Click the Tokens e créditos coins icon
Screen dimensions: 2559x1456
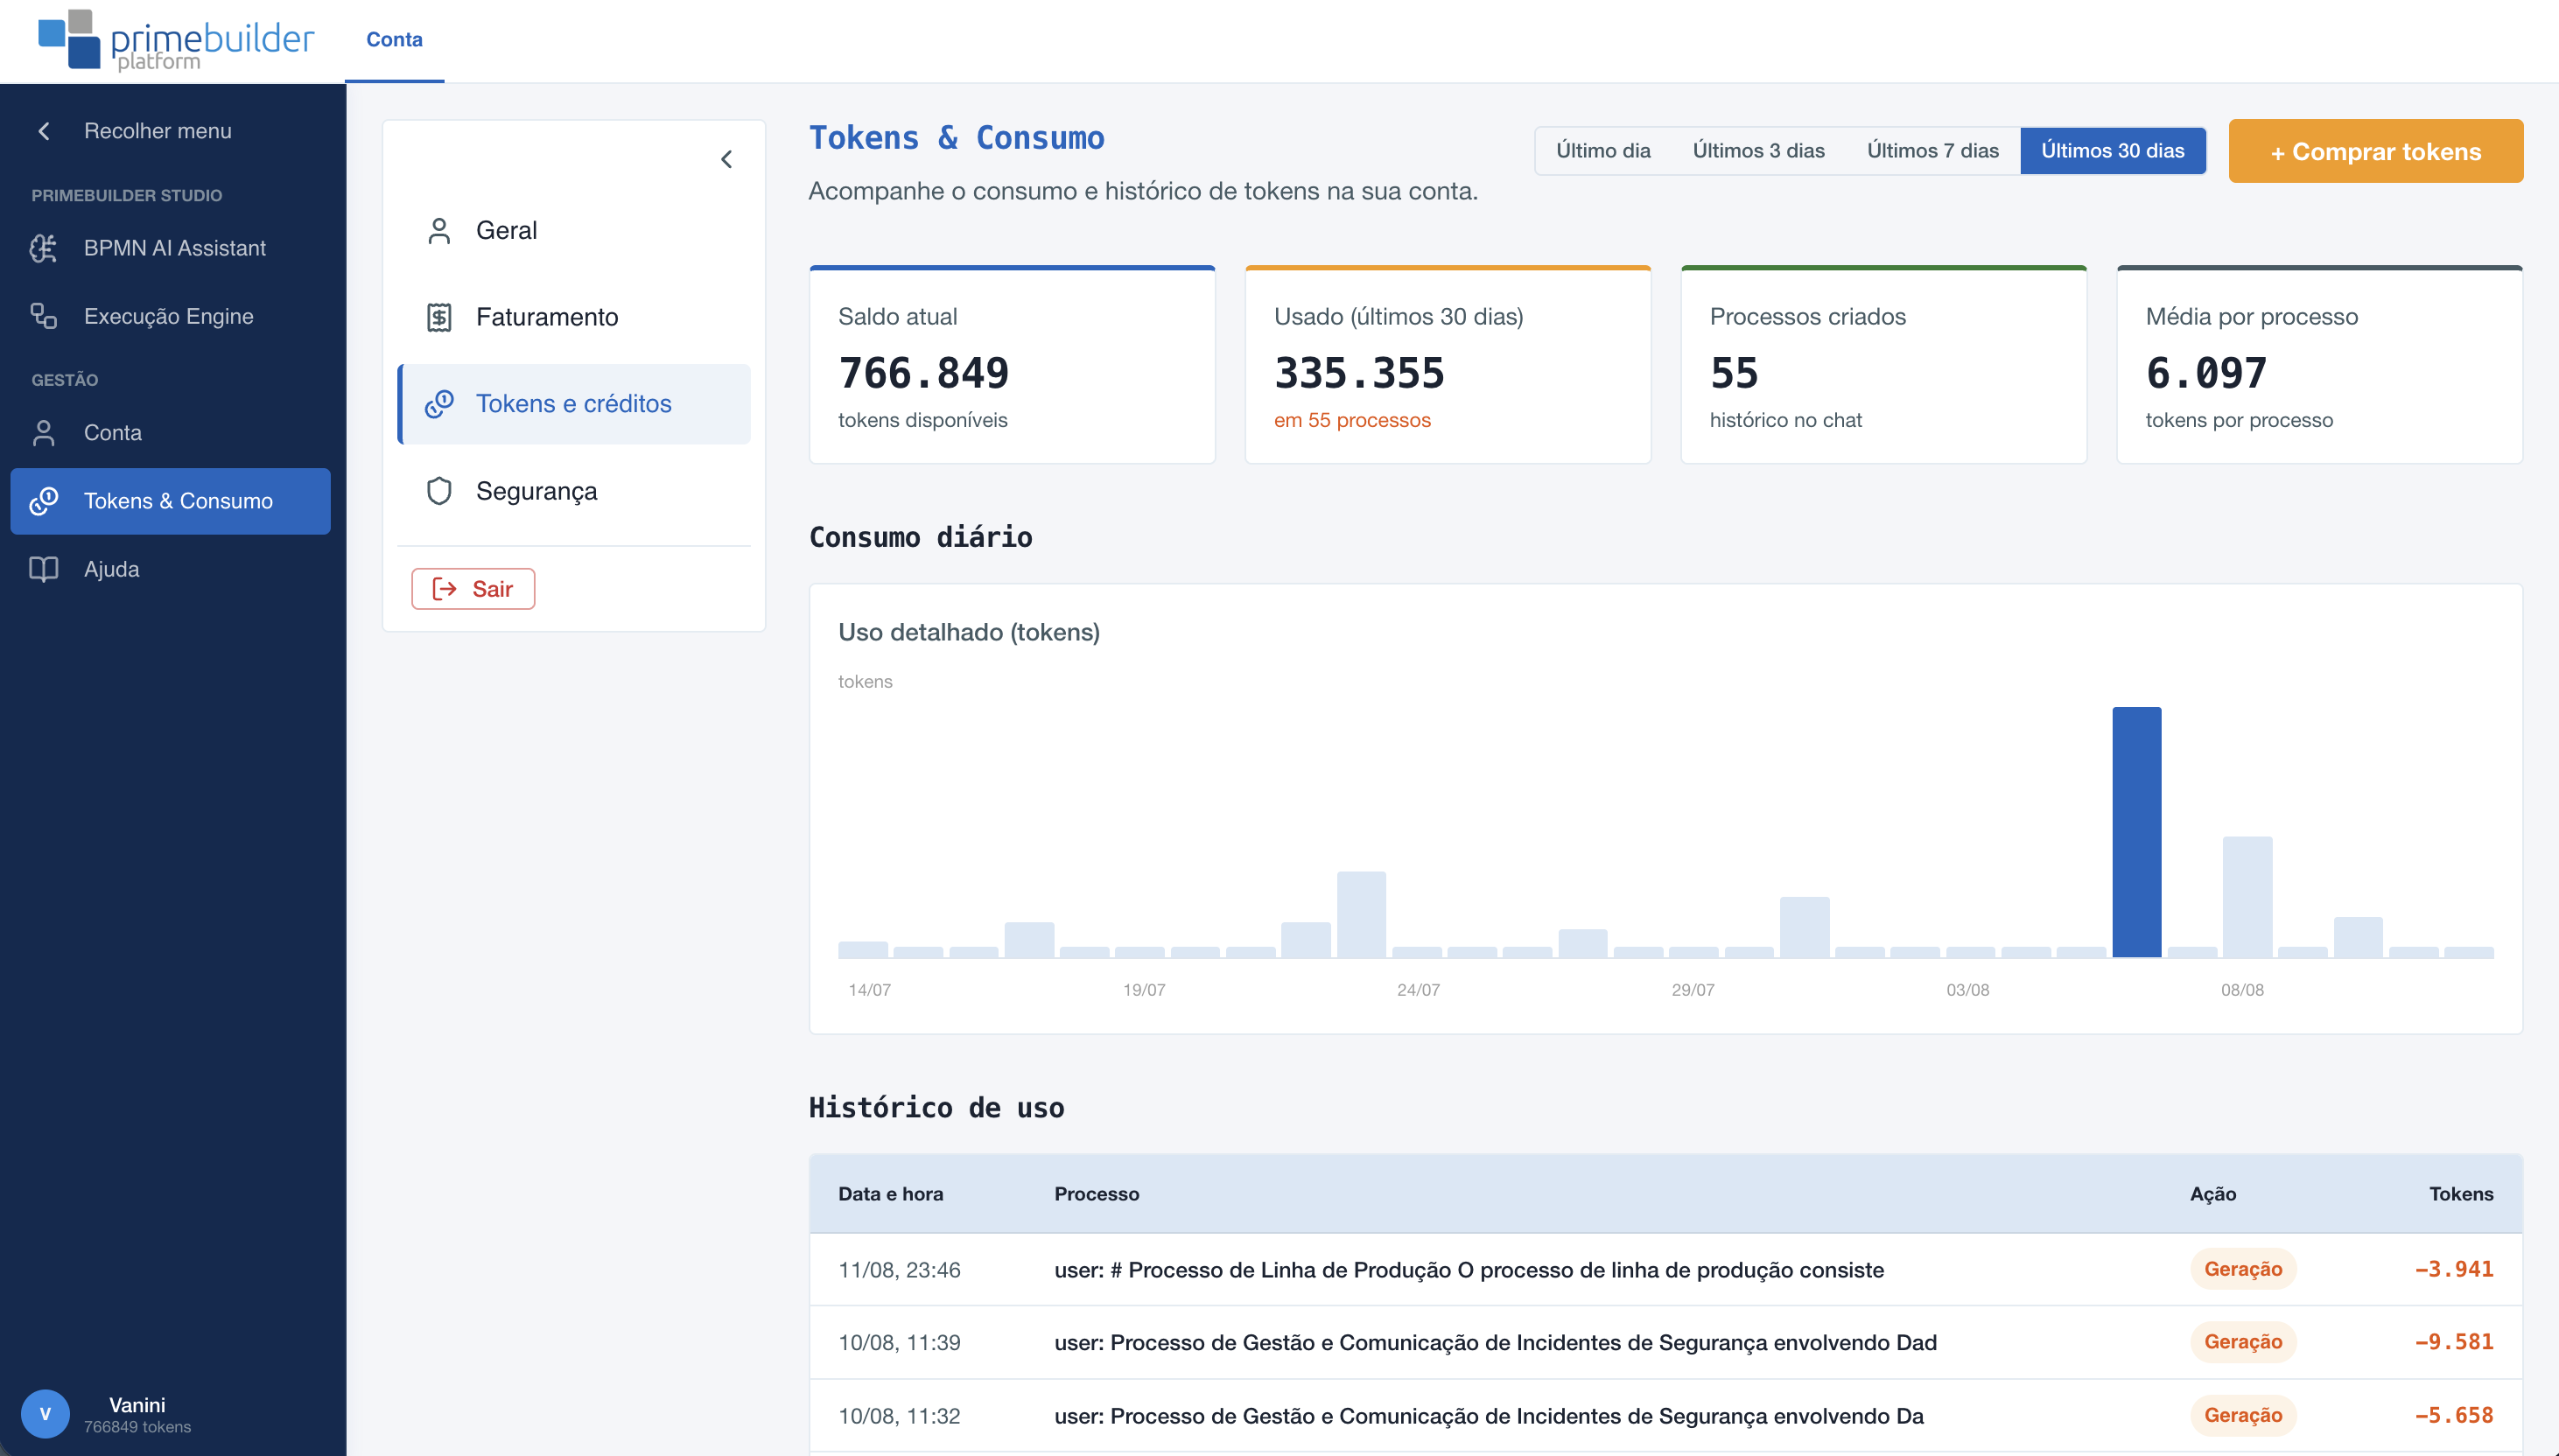pos(439,404)
